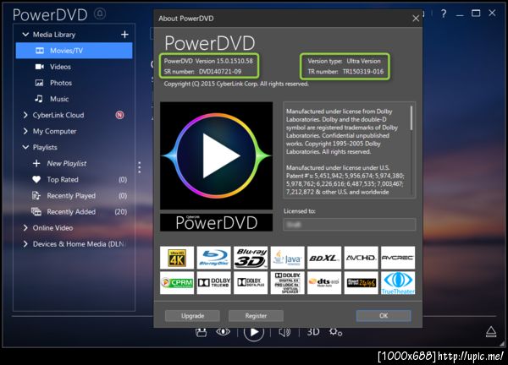This screenshot has width=508, height=365.
Task: Click the Photos picture icon
Action: [39, 83]
